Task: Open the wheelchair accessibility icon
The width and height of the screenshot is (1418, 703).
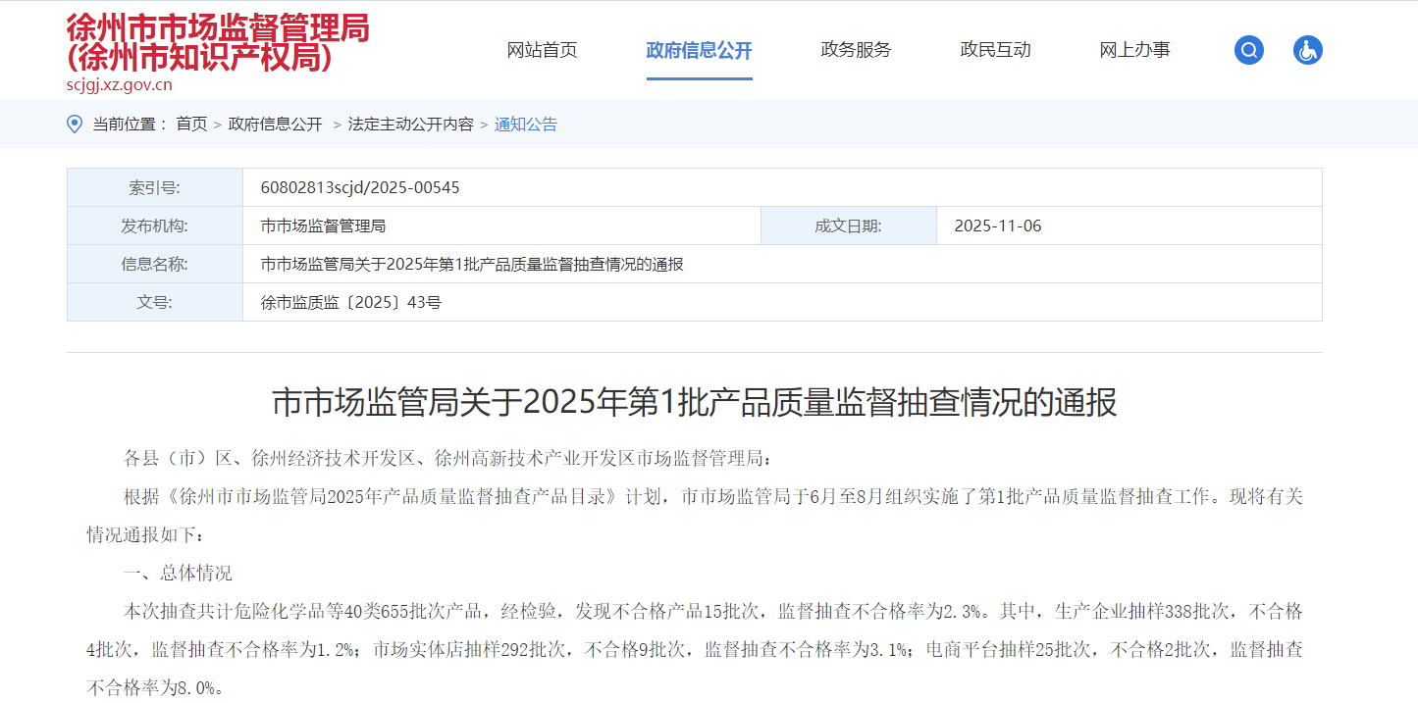Action: pyautogui.click(x=1308, y=50)
